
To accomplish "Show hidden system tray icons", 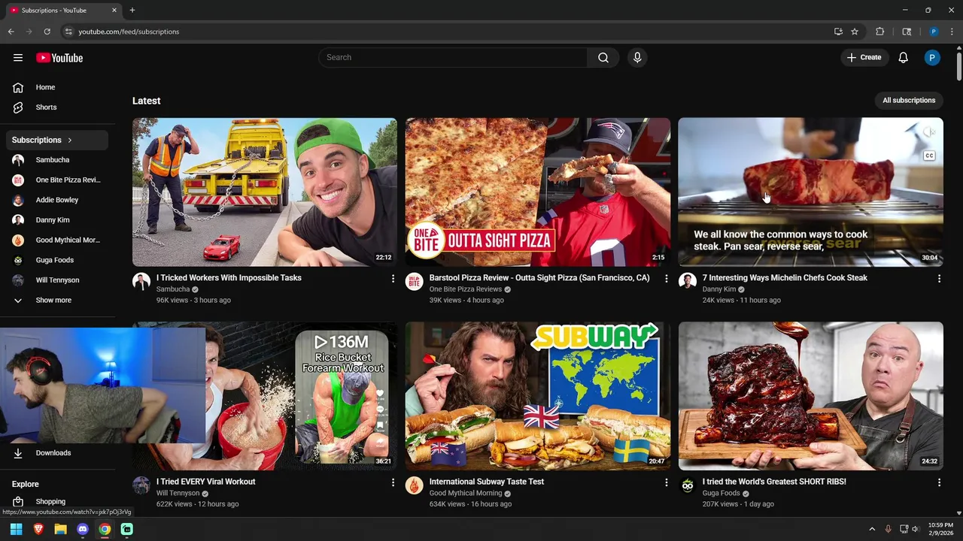I will point(872,530).
